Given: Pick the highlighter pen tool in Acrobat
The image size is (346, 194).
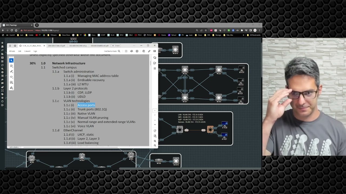Looking at the screenshot, I should click(x=11, y=71).
